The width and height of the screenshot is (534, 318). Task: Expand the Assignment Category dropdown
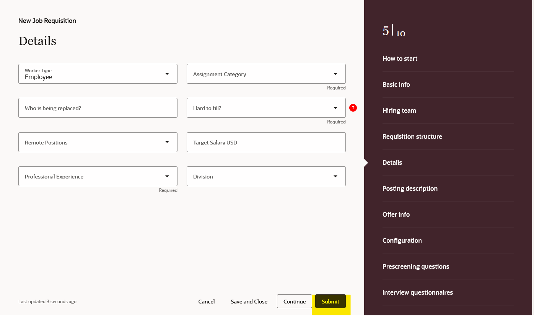[266, 74]
